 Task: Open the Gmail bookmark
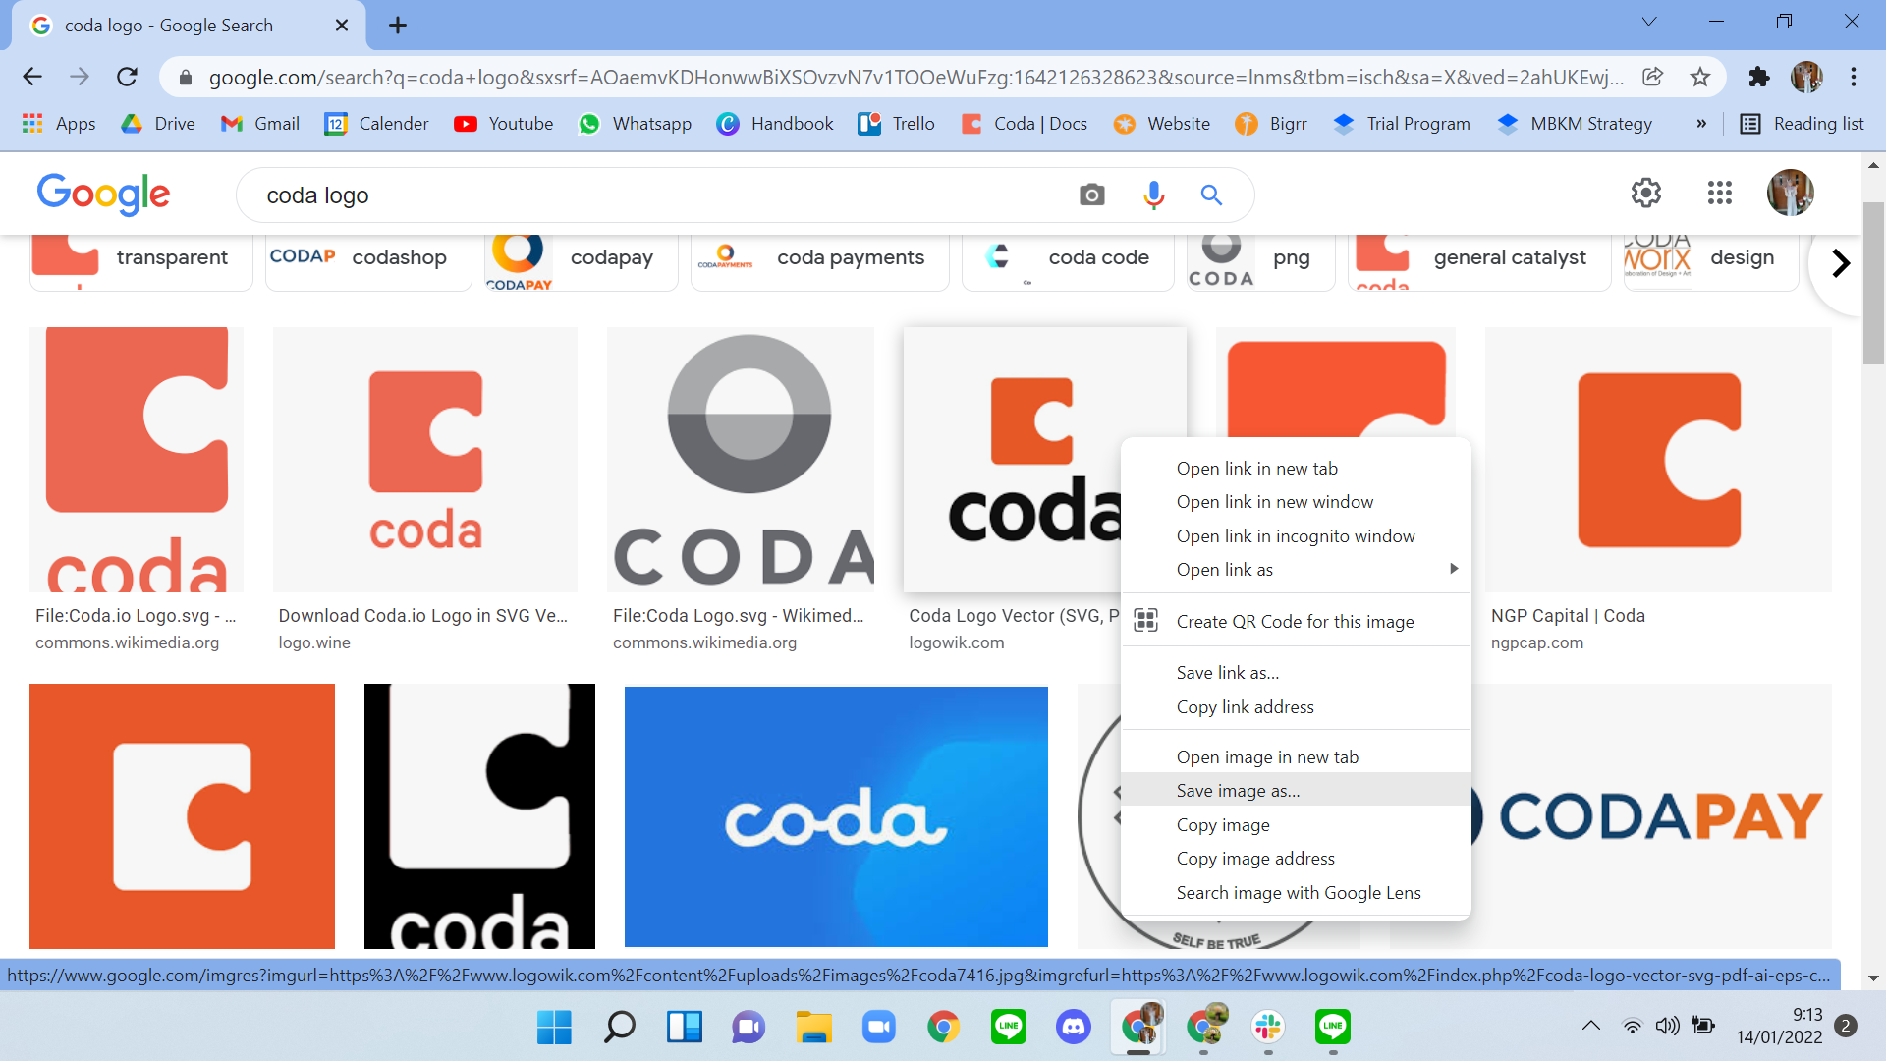click(260, 123)
